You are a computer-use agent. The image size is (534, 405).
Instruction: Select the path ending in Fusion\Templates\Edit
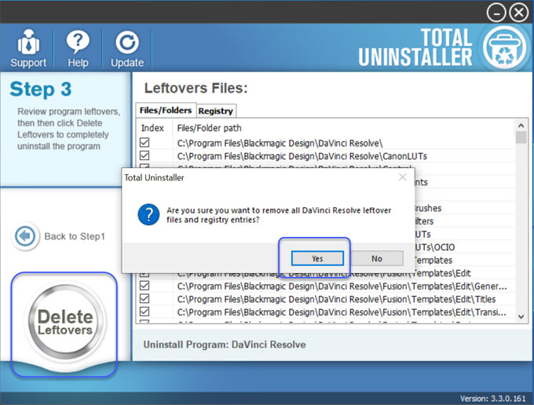[324, 273]
